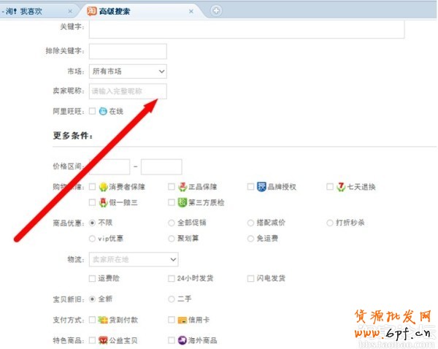The image size is (438, 349).
Task: Click the 卖家昵称 seller nickname input field
Action: coord(128,91)
